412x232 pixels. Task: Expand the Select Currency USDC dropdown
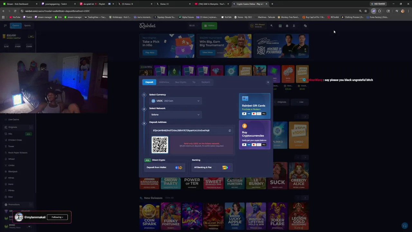pyautogui.click(x=175, y=101)
